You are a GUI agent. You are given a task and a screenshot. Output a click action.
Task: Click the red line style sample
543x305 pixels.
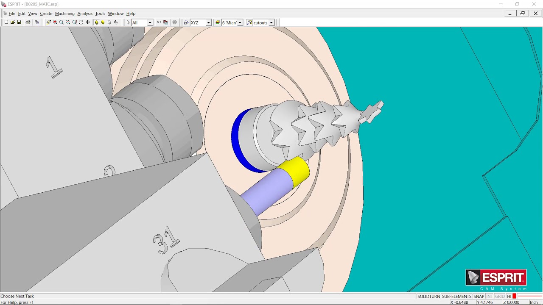coord(530,296)
